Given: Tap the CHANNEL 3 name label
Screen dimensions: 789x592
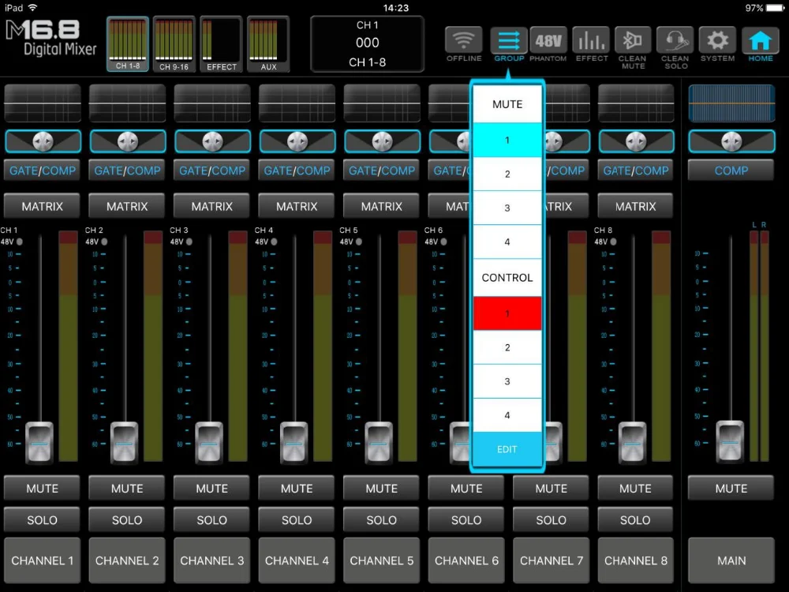Looking at the screenshot, I should click(x=211, y=560).
